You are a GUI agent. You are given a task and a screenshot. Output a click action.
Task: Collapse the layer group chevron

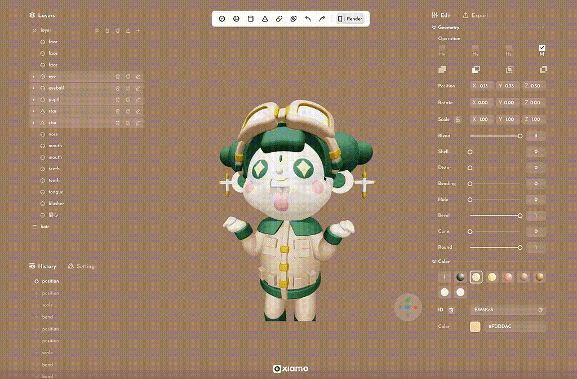coord(35,30)
